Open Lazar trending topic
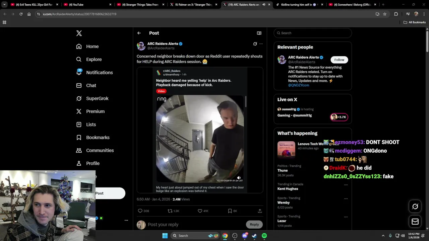The image size is (429, 241). click(x=282, y=221)
